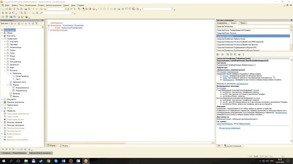Select the ФормаСписка form in tree
The width and height of the screenshot is (293, 164).
(x=22, y=91)
